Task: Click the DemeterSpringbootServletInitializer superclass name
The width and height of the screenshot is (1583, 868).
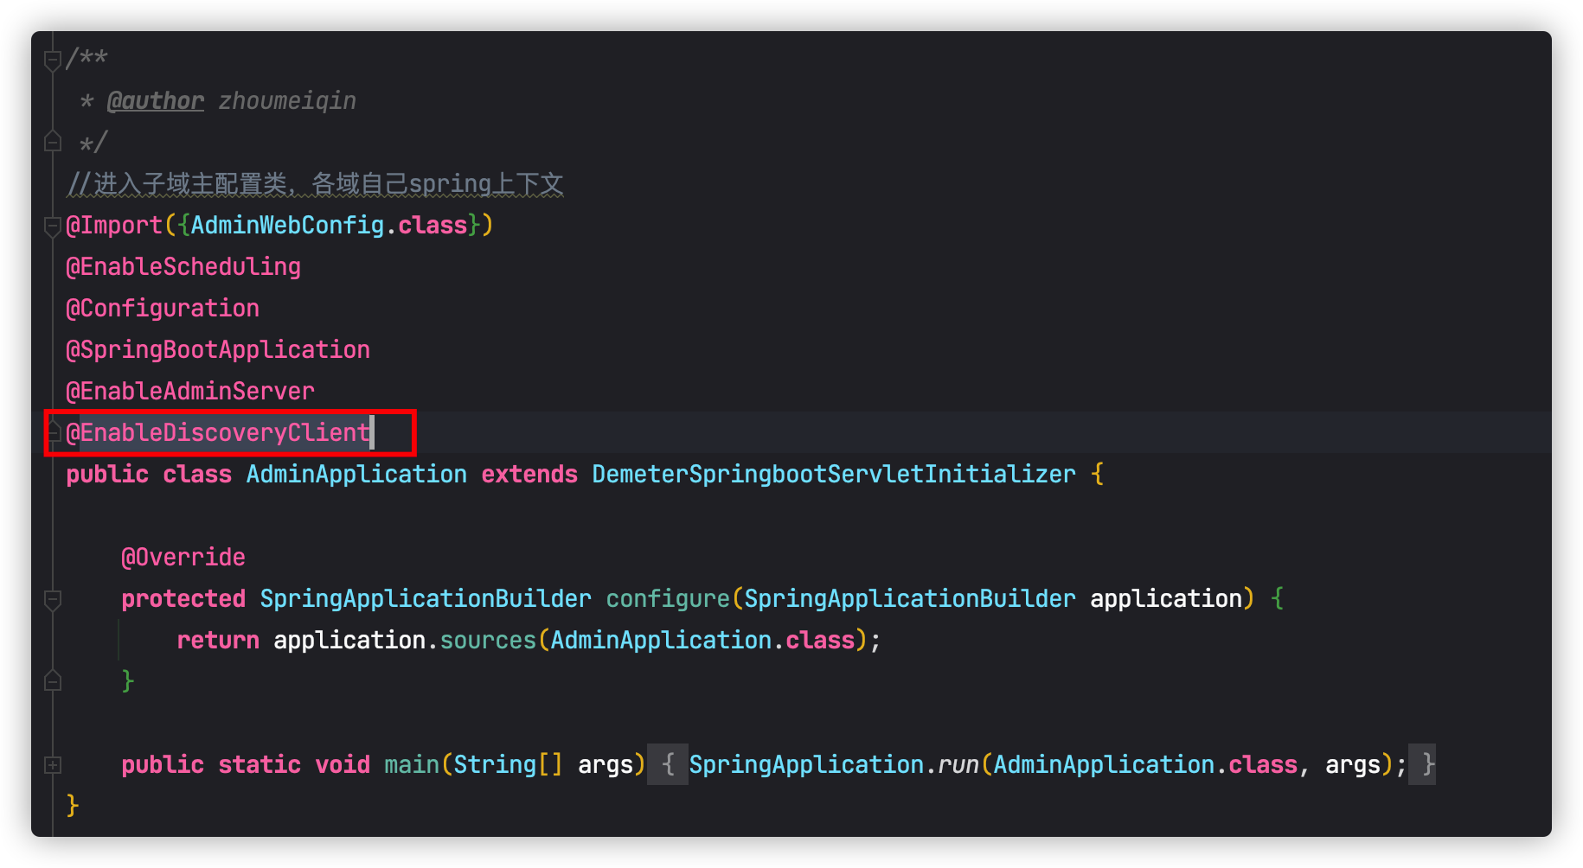Action: (x=834, y=475)
